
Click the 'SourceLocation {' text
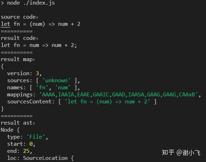(x=48, y=158)
